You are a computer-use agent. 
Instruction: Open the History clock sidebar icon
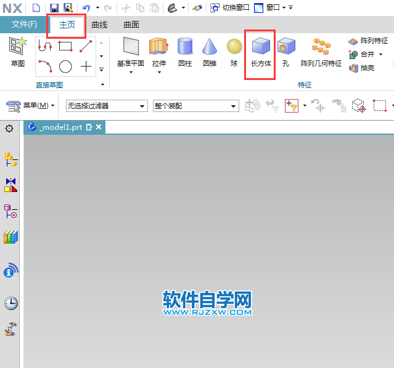11,303
